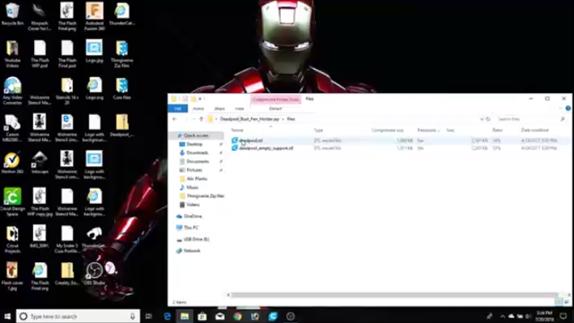Open Desktop in navigation pane
Image resolution: width=574 pixels, height=323 pixels.
(194, 144)
